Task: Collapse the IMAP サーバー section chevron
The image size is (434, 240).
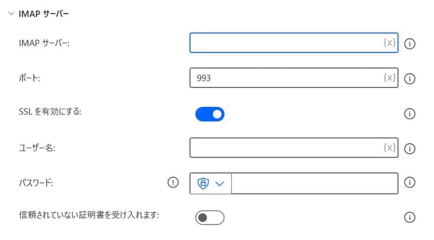Action: (11, 14)
